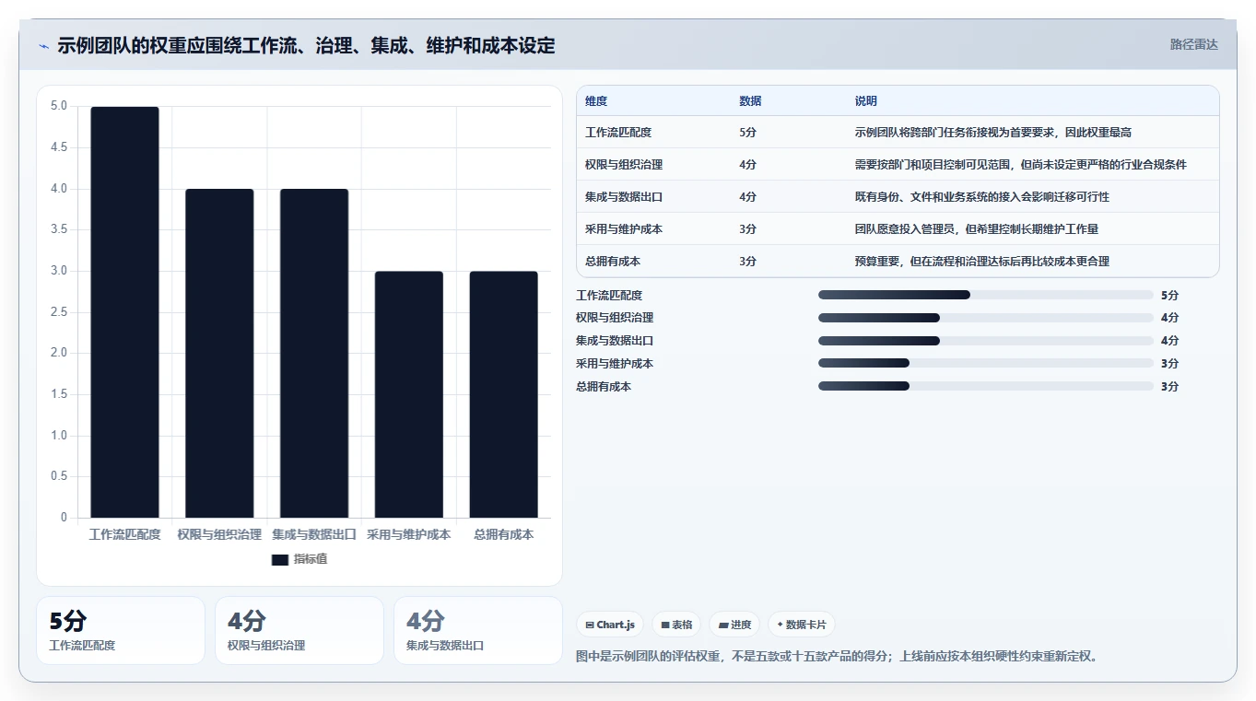This screenshot has width=1256, height=701.
Task: Select the 总拥有成本 cell in the table
Action: pos(613,262)
